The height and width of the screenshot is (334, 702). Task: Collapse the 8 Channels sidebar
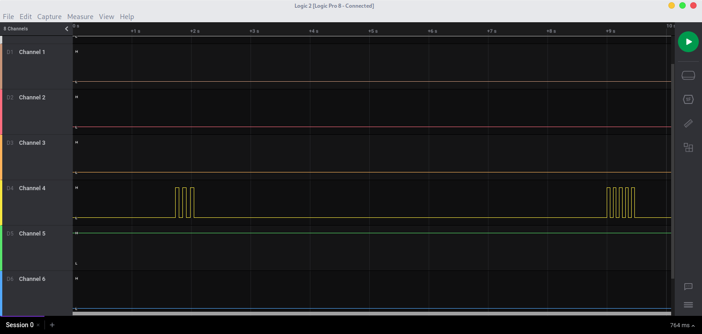click(67, 29)
